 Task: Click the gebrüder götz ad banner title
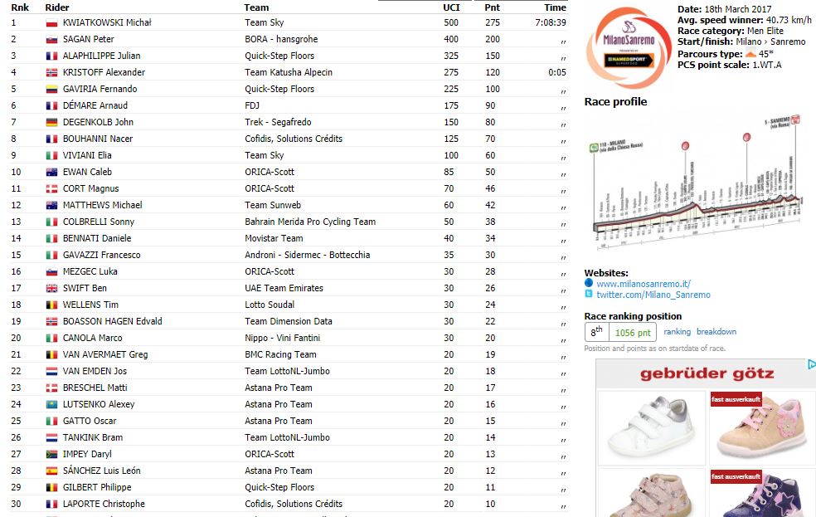coord(707,373)
